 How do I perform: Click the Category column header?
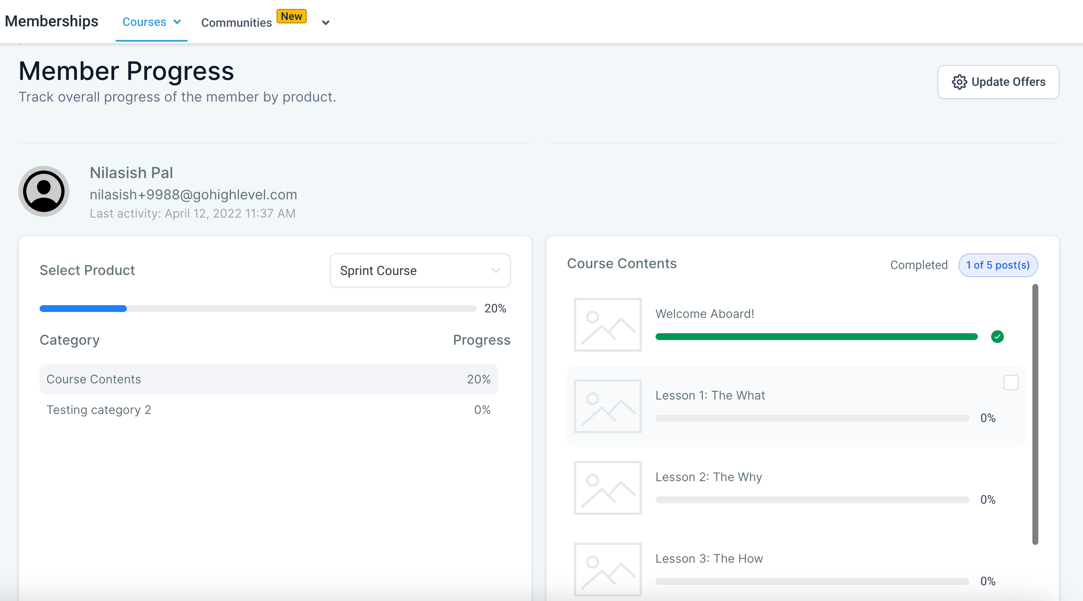[70, 340]
